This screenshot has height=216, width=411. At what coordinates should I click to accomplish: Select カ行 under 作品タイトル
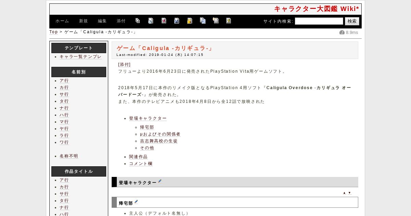tap(64, 187)
